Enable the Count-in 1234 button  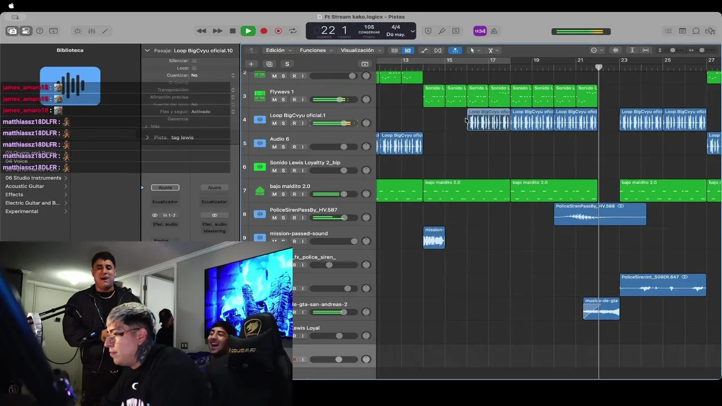[479, 31]
